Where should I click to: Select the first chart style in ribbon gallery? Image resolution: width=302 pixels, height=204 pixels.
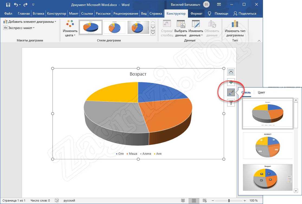coord(91,27)
